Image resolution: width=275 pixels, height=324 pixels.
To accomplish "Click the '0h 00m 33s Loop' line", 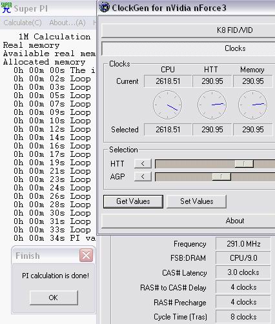I will pos(52,230).
